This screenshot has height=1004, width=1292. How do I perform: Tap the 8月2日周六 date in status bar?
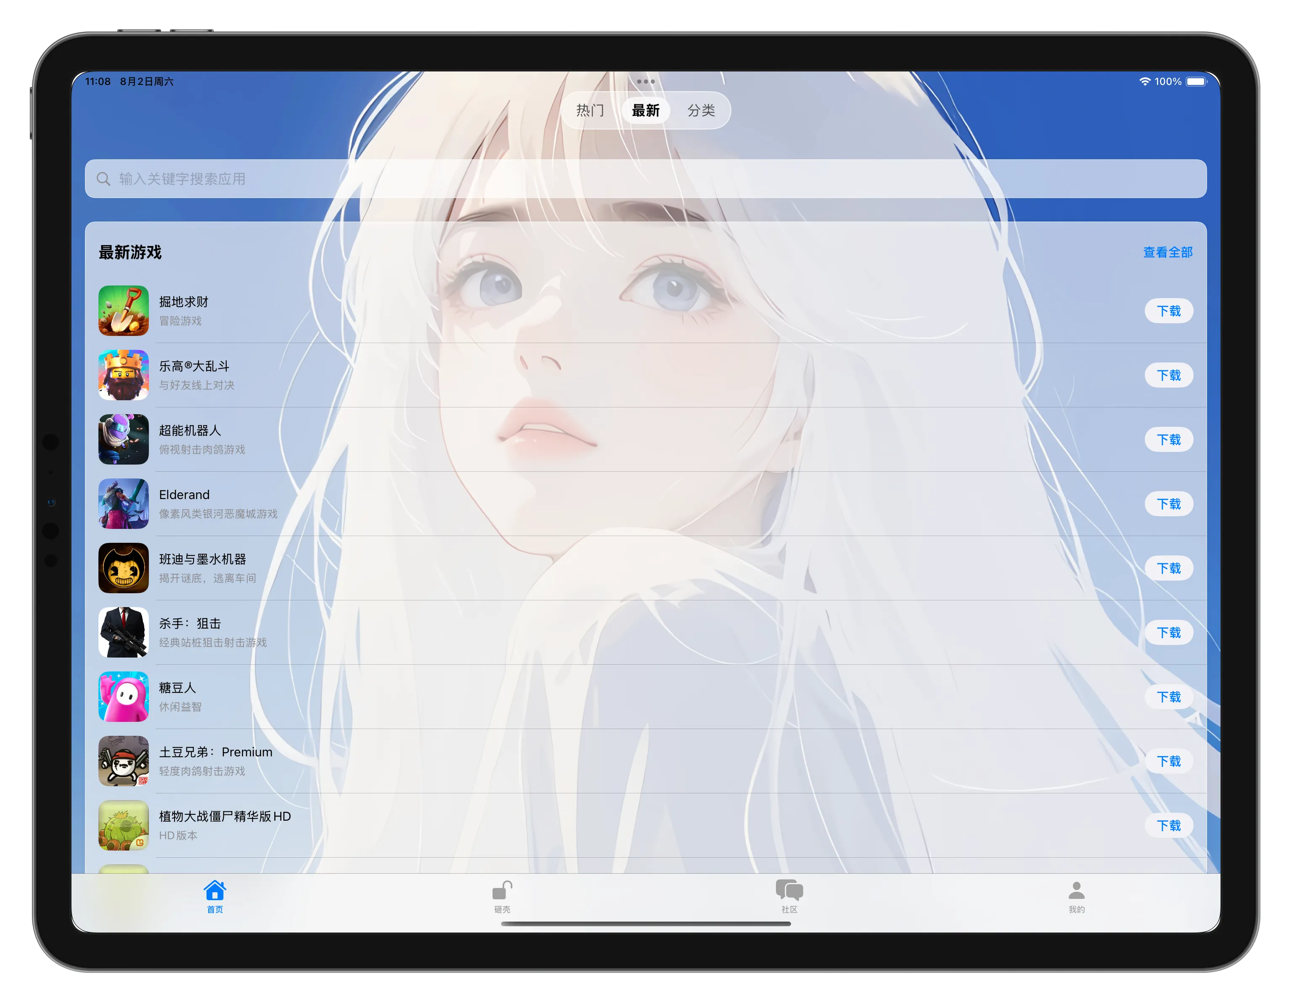coord(147,82)
